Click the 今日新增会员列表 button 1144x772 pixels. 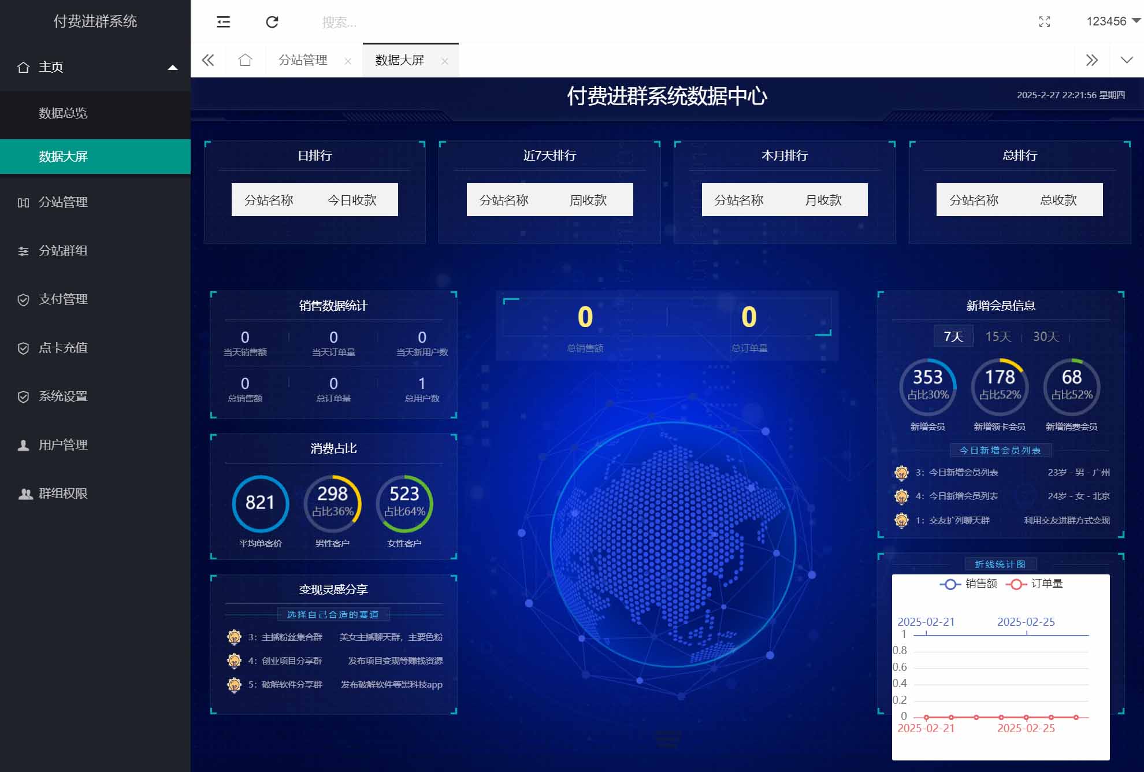1001,450
